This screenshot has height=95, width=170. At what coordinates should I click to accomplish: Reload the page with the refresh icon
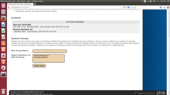125,7
